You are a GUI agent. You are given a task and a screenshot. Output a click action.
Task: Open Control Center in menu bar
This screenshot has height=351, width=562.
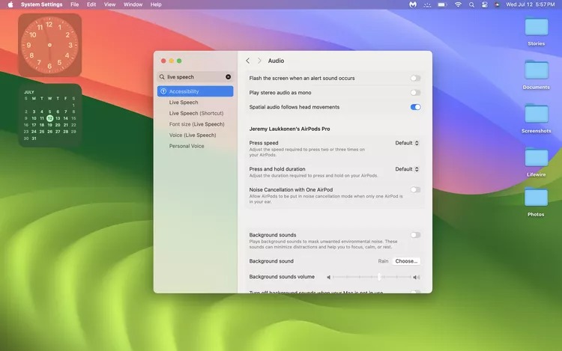point(485,4)
